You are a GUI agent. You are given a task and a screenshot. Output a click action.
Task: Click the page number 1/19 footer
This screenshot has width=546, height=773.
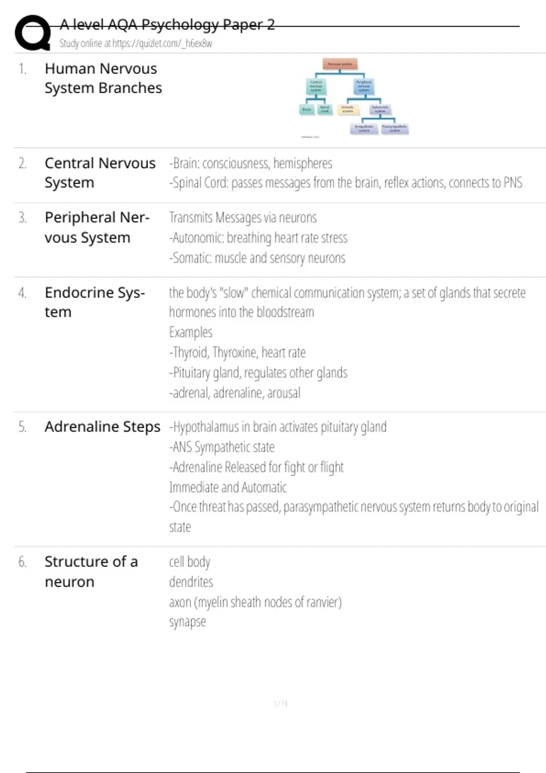tap(280, 703)
